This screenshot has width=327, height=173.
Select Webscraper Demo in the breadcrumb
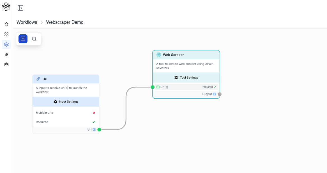(x=65, y=22)
